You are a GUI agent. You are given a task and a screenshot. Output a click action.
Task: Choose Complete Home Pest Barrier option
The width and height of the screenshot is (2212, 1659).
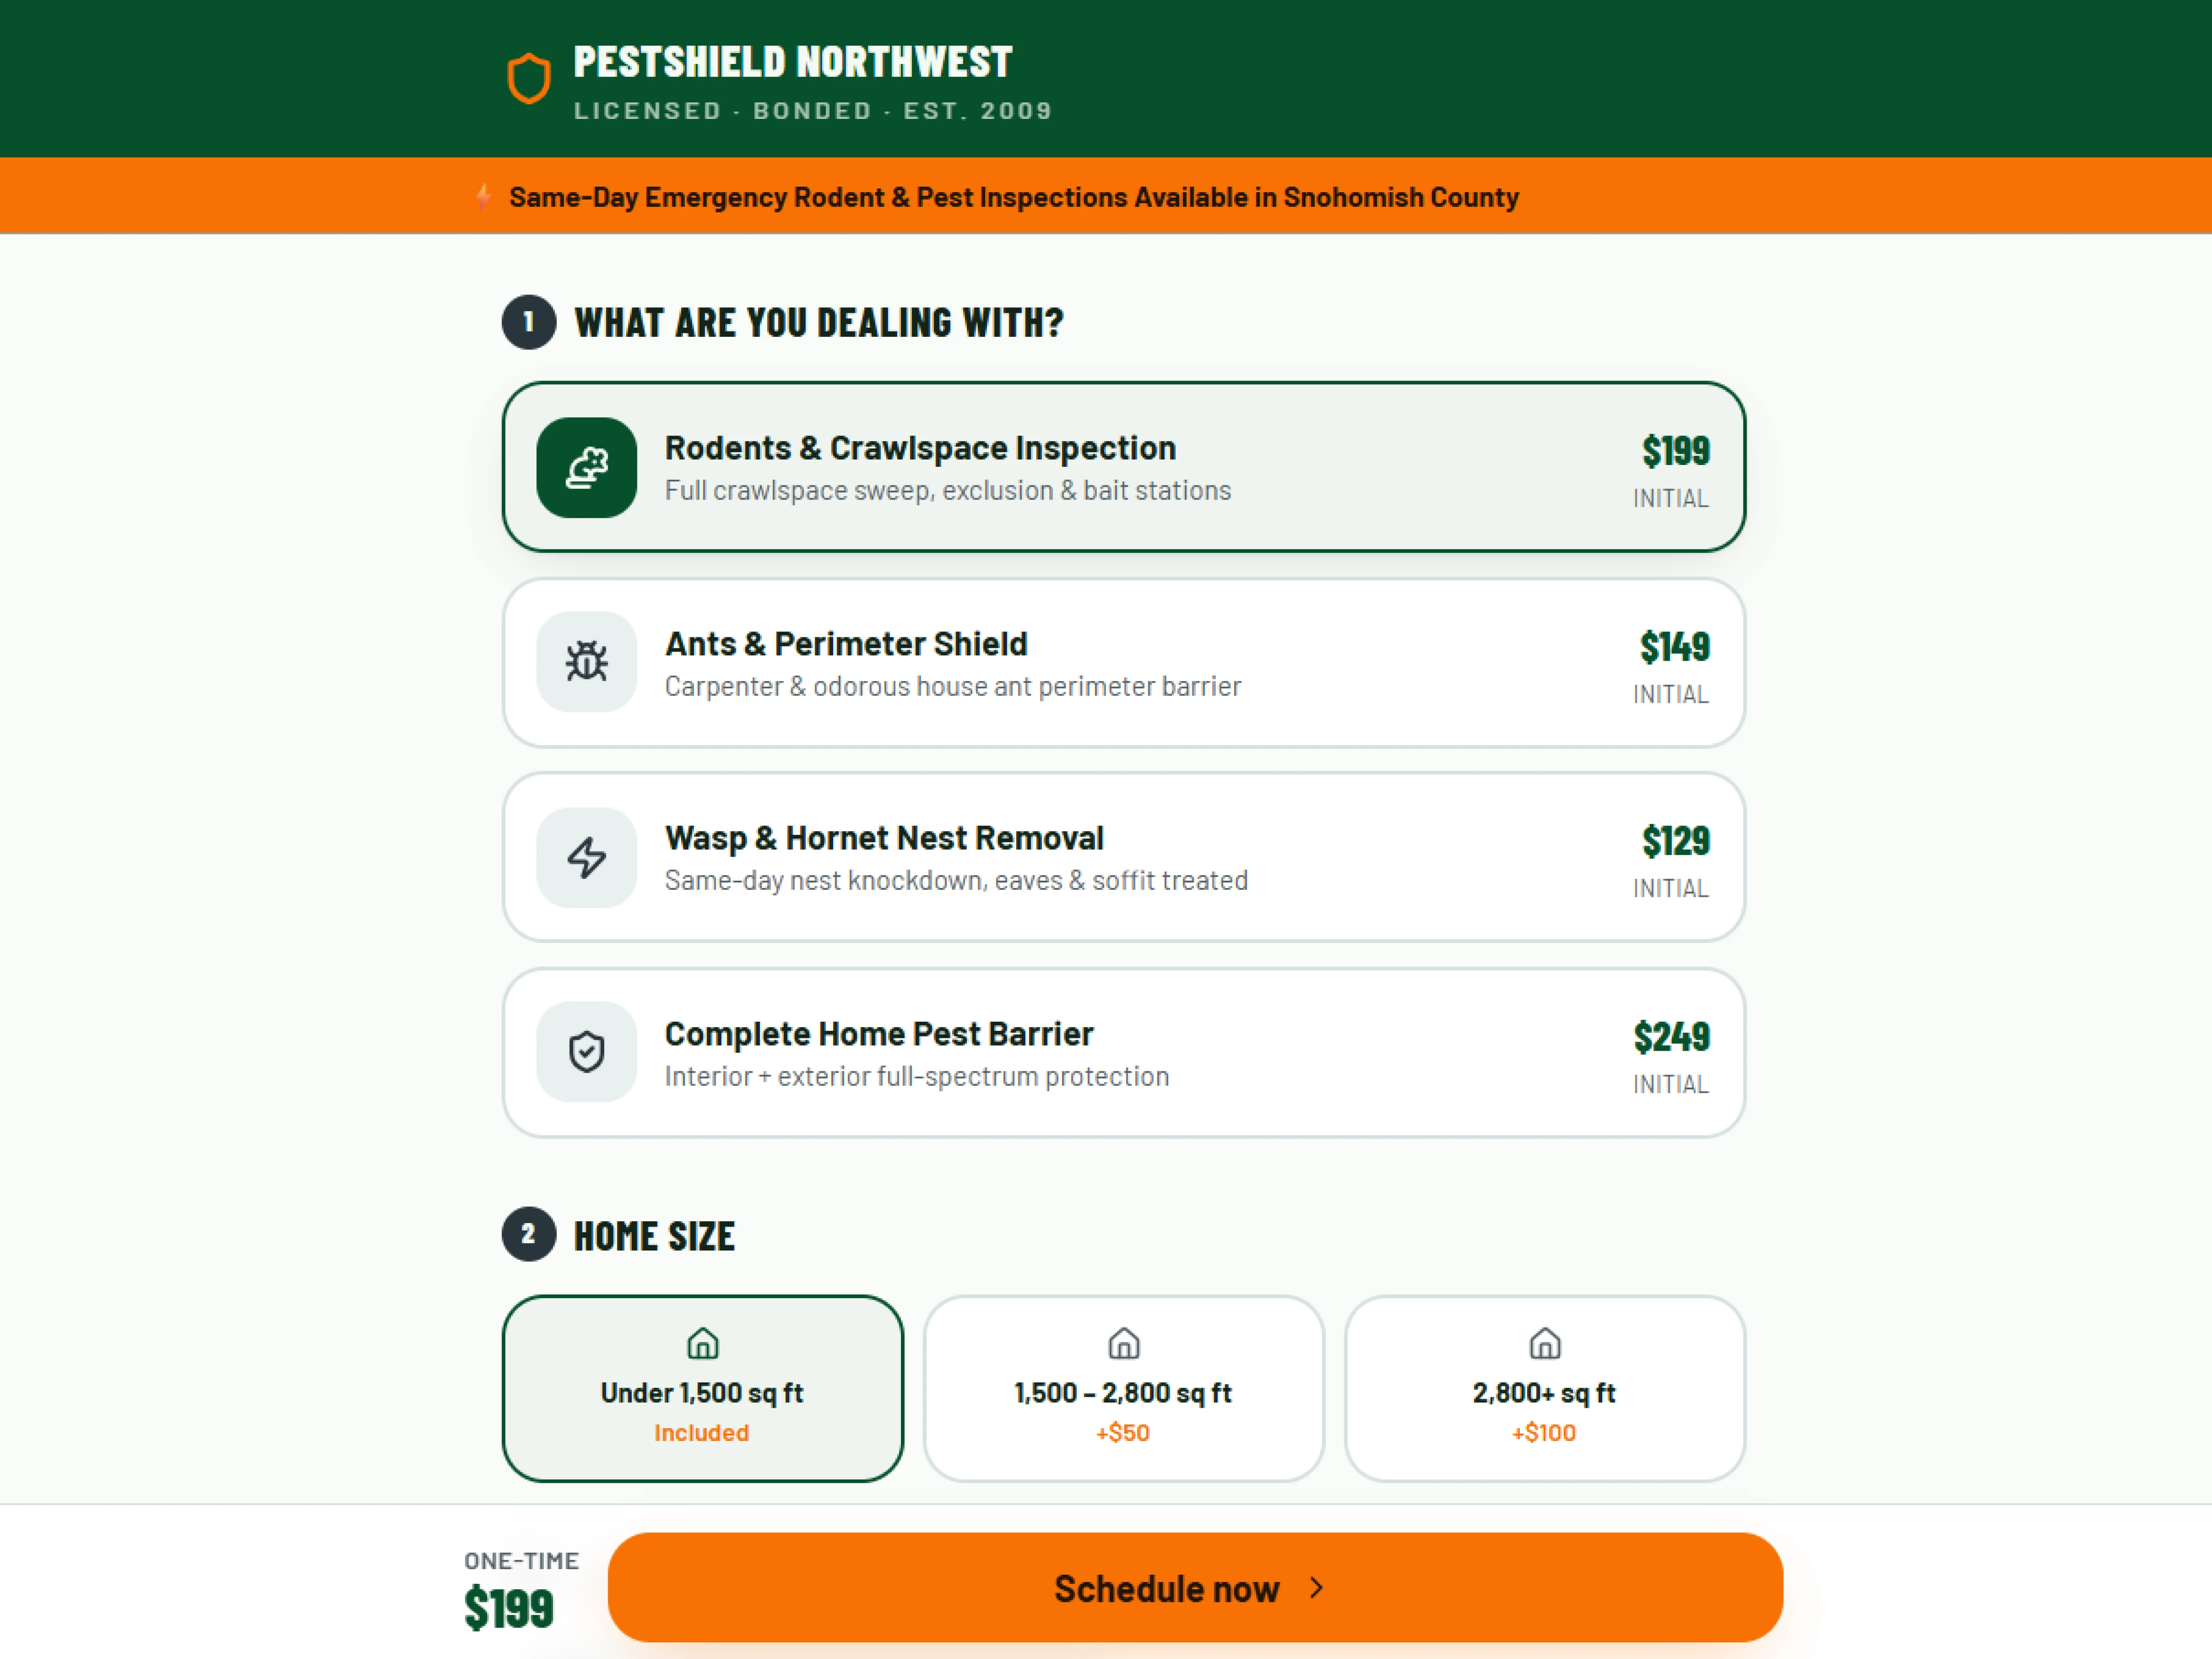click(1124, 1052)
